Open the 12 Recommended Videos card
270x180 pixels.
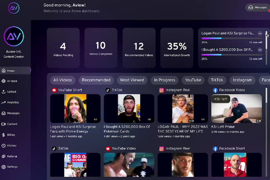[139, 48]
